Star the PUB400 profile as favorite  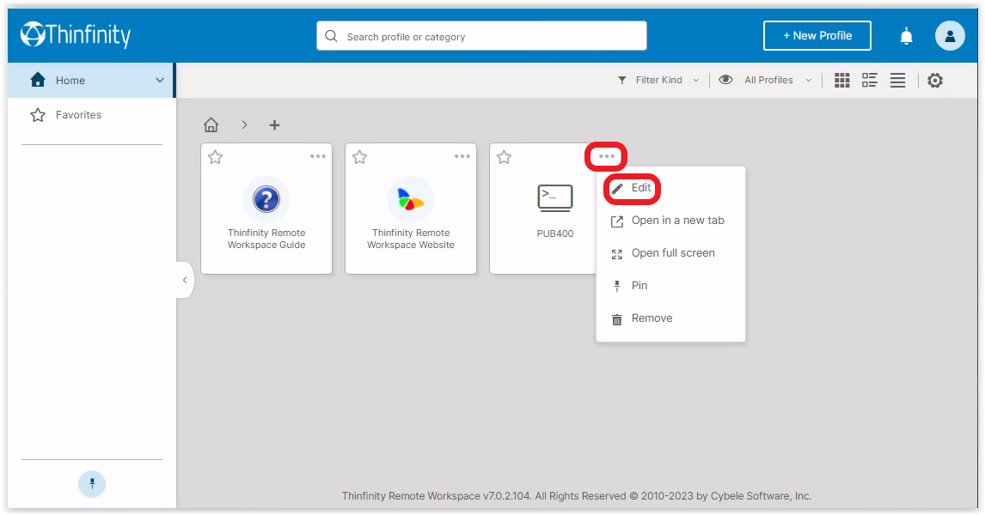coord(504,157)
